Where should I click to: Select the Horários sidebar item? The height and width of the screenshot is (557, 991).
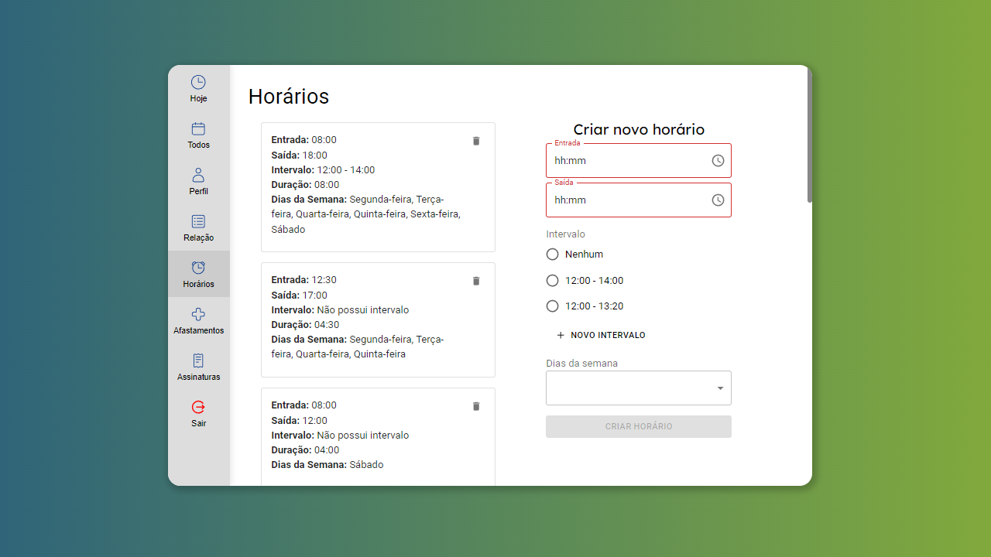(198, 274)
